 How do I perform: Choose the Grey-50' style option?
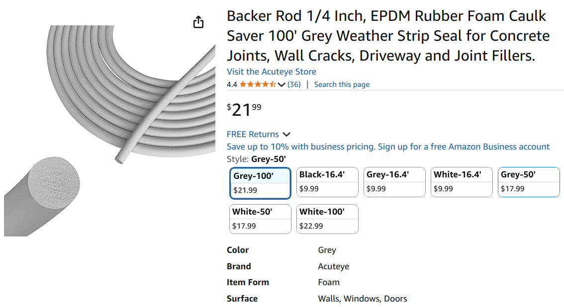(x=529, y=182)
